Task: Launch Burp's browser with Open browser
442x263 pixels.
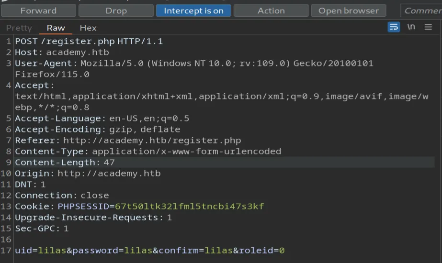Action: coord(348,11)
